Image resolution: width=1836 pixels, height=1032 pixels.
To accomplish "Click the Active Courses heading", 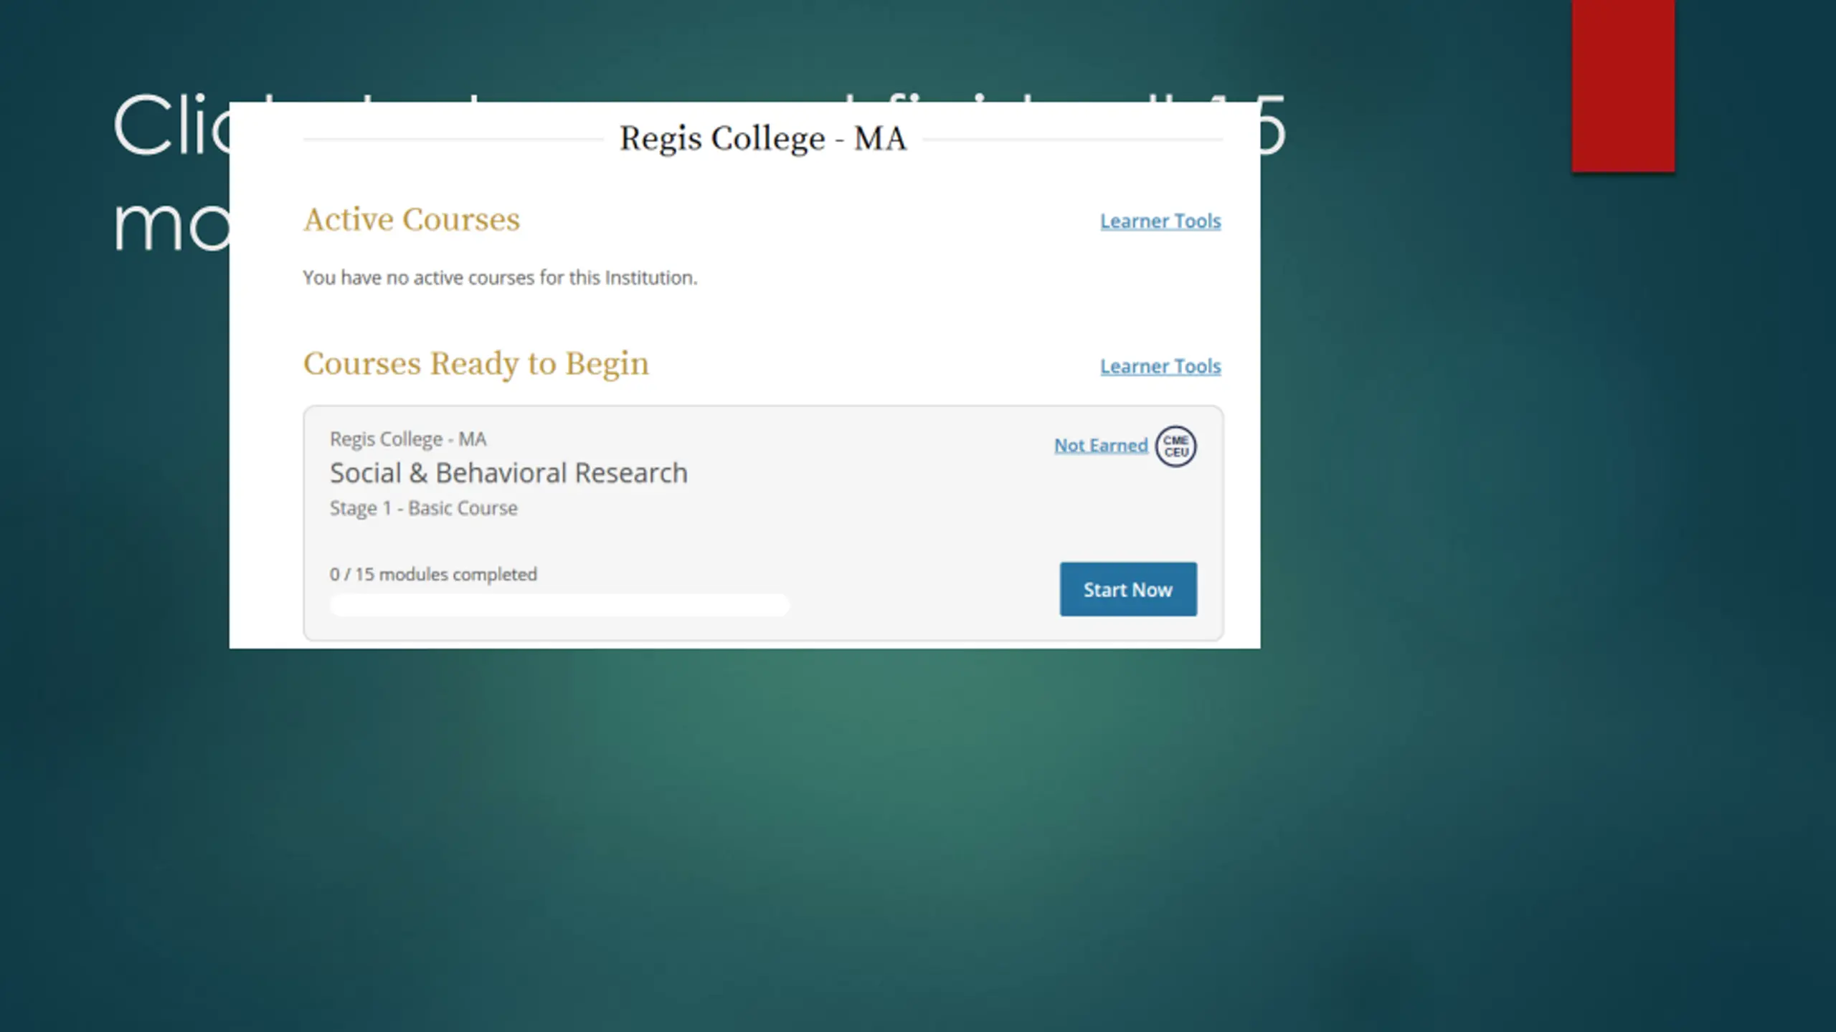I will pyautogui.click(x=412, y=219).
